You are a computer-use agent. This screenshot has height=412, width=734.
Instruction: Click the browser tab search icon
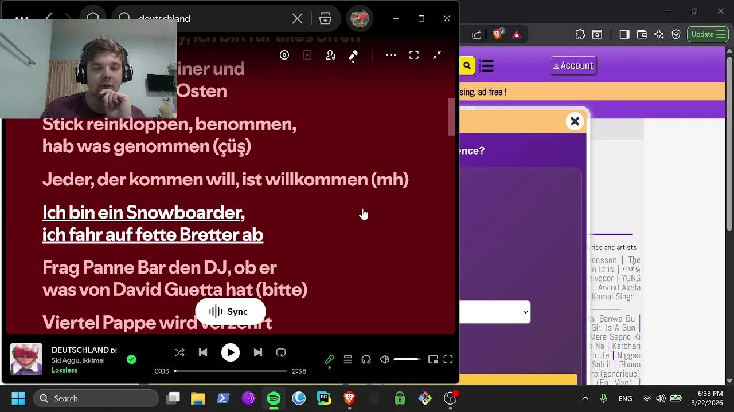click(597, 34)
